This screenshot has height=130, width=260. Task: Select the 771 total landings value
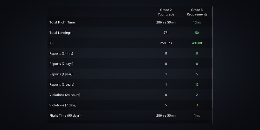pos(166,33)
